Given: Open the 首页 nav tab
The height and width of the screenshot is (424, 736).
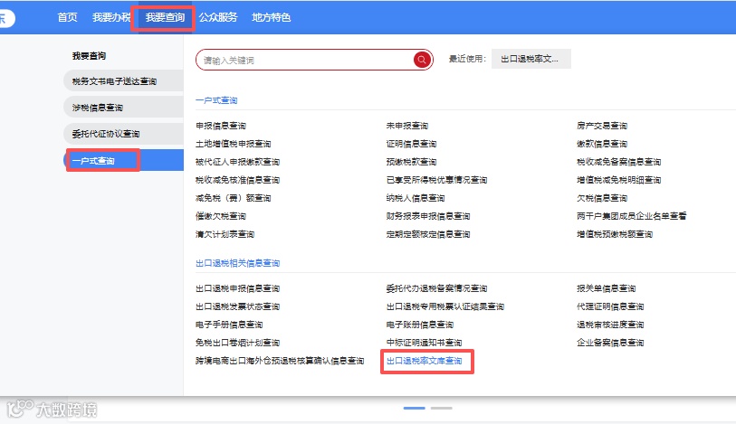Looking at the screenshot, I should tap(67, 17).
